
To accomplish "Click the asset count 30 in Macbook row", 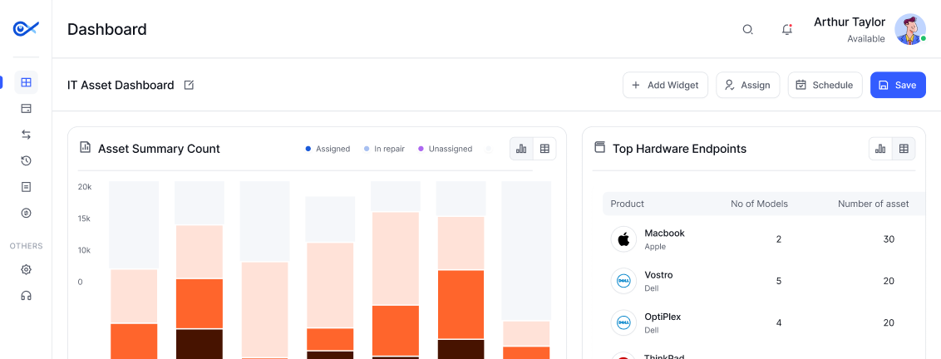I will click(x=889, y=239).
